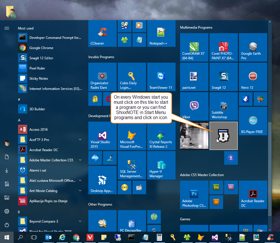
Task: Open Internet Information Services (IIS) entry
Action: 50,88
